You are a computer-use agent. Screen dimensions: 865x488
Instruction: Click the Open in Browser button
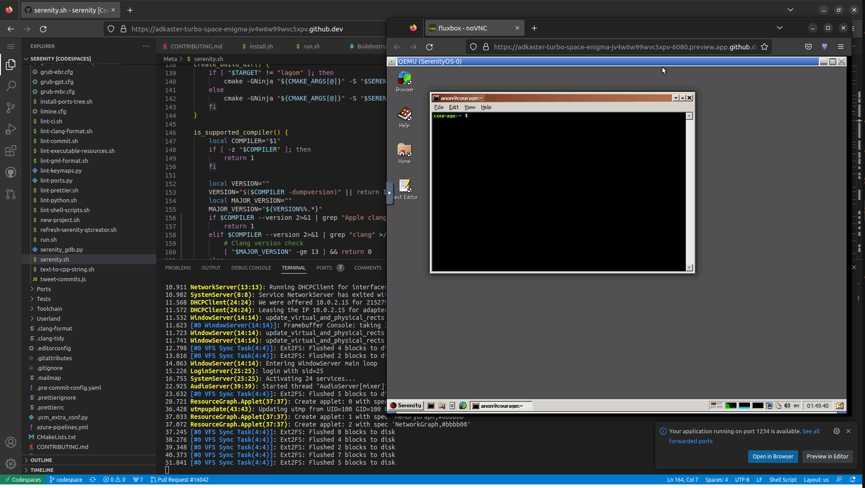tap(772, 457)
